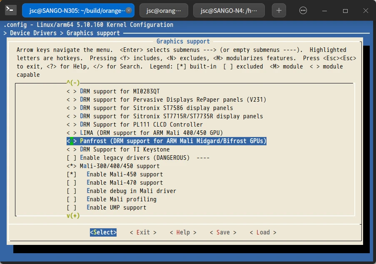Click the Save button
Screen dimensions: 376x264
[223, 232]
